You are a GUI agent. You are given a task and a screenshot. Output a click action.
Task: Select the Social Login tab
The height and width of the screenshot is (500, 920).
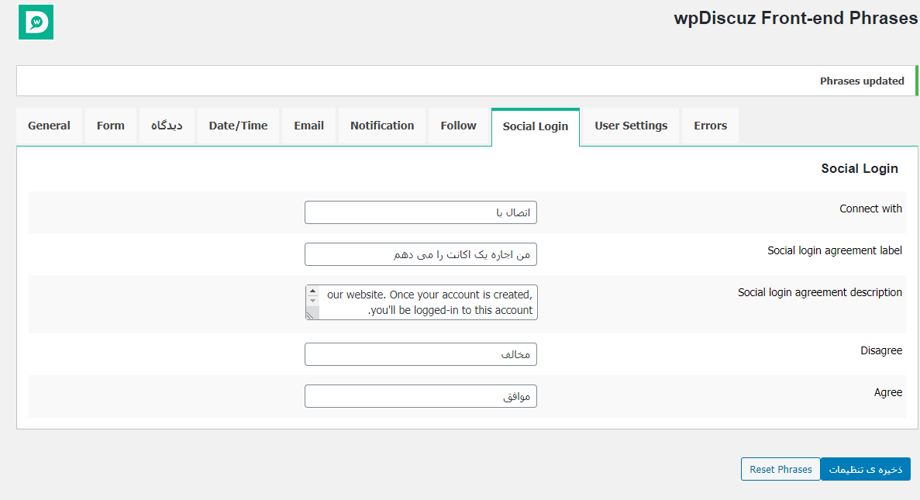coord(535,127)
